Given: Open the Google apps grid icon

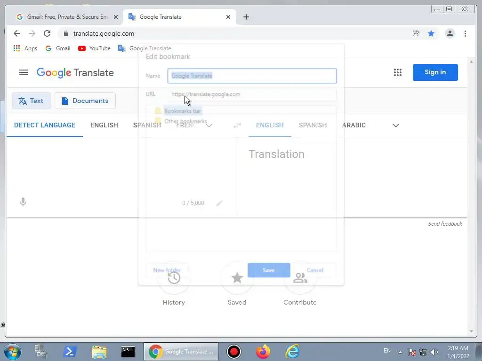Looking at the screenshot, I should point(397,72).
